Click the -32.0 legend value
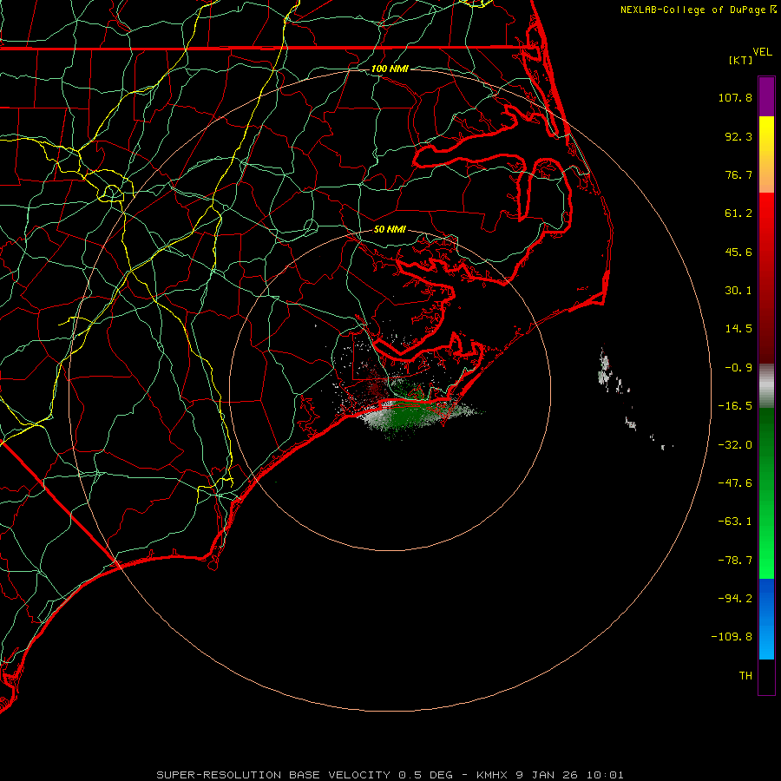Image resolution: width=781 pixels, height=781 pixels. (x=735, y=445)
